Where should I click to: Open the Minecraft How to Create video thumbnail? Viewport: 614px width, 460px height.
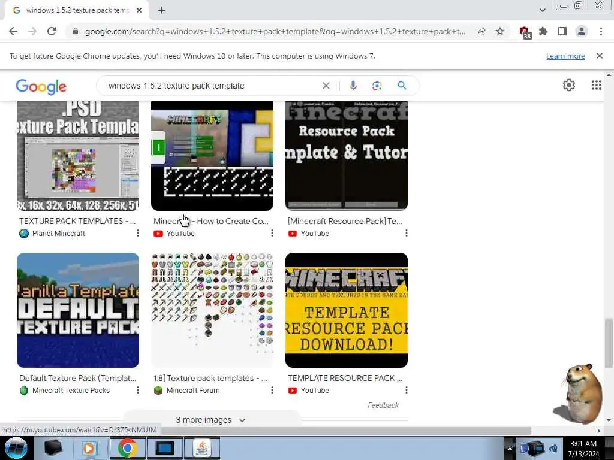(x=212, y=155)
